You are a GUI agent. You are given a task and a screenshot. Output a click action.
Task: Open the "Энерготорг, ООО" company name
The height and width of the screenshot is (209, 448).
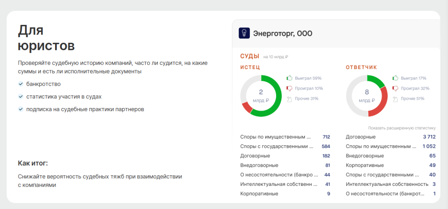coord(283,34)
